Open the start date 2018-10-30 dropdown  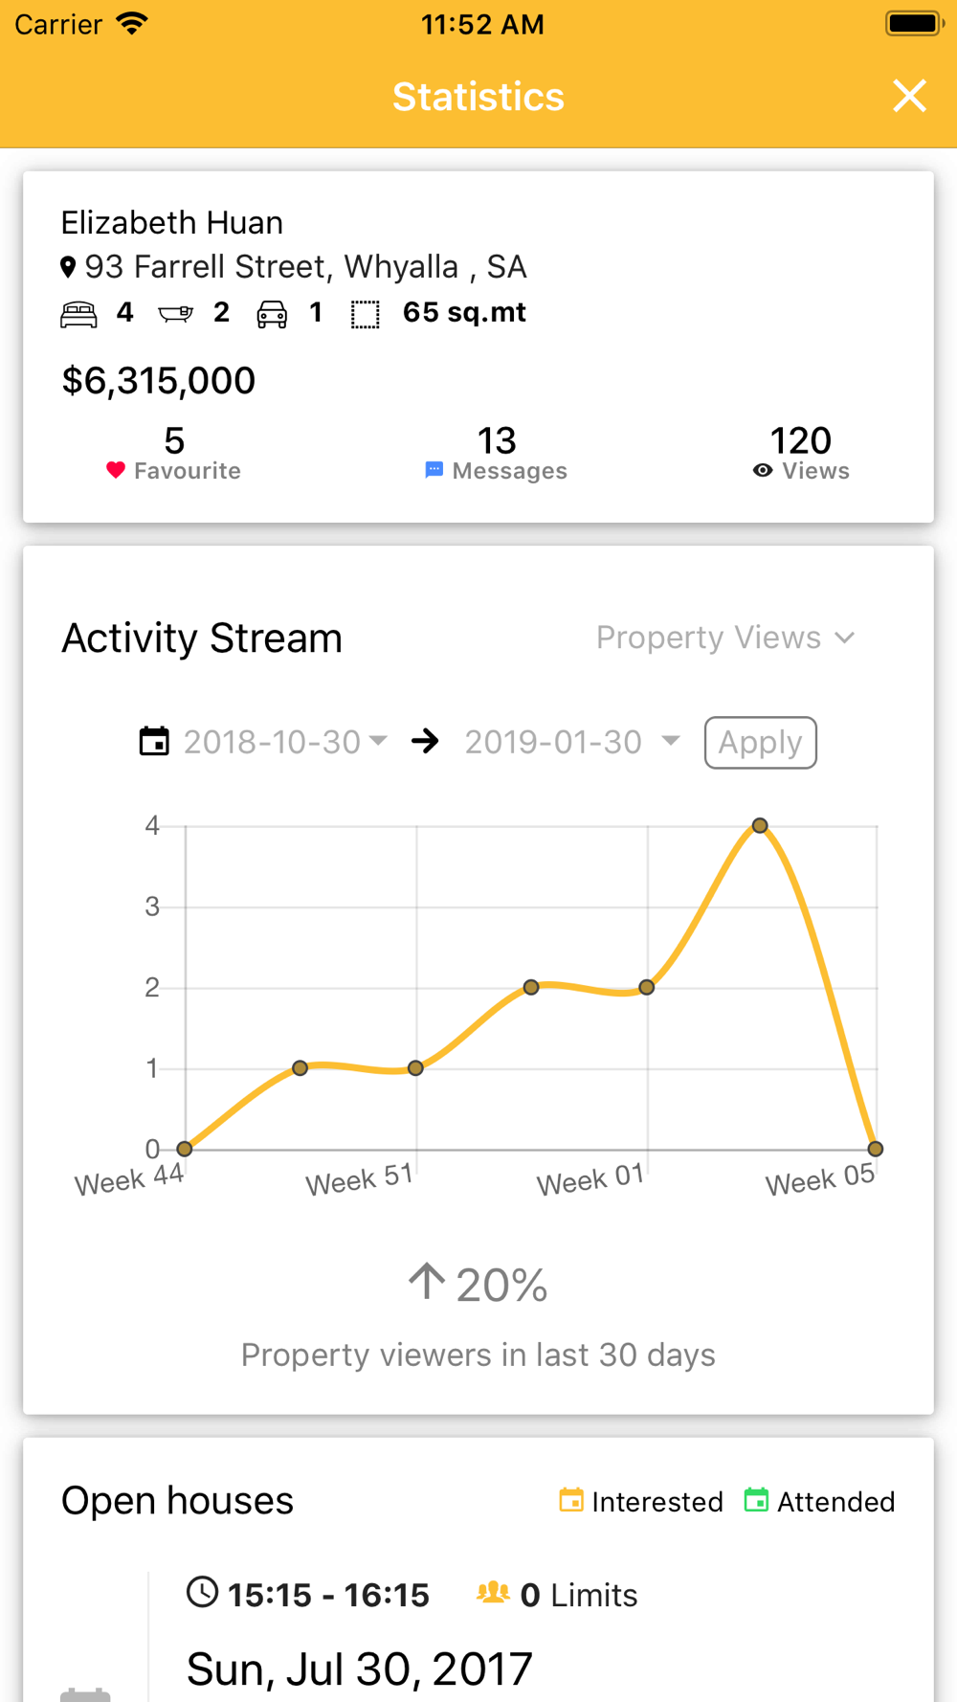pos(285,742)
